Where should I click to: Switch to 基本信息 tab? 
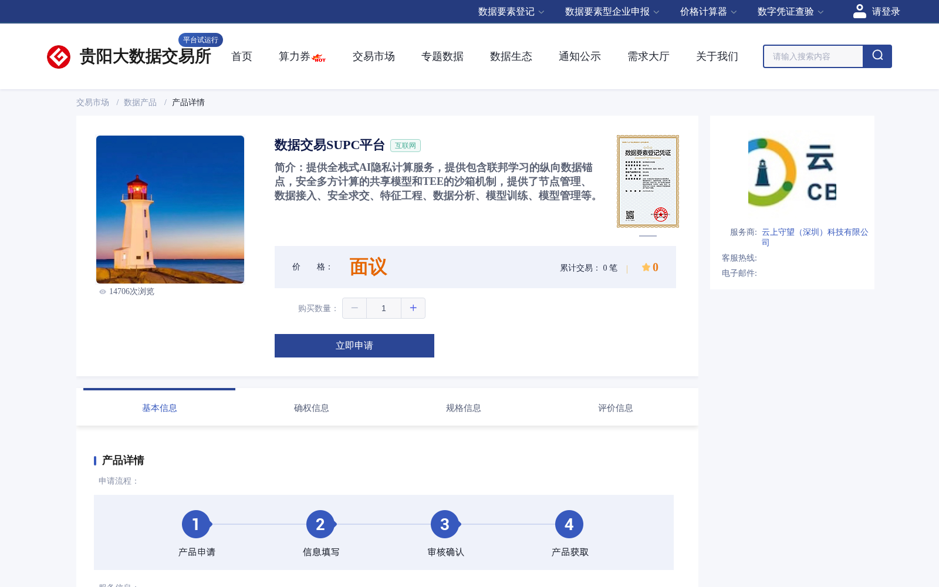(x=160, y=408)
